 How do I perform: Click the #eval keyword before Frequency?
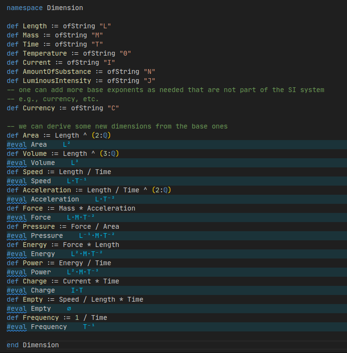click(x=17, y=327)
